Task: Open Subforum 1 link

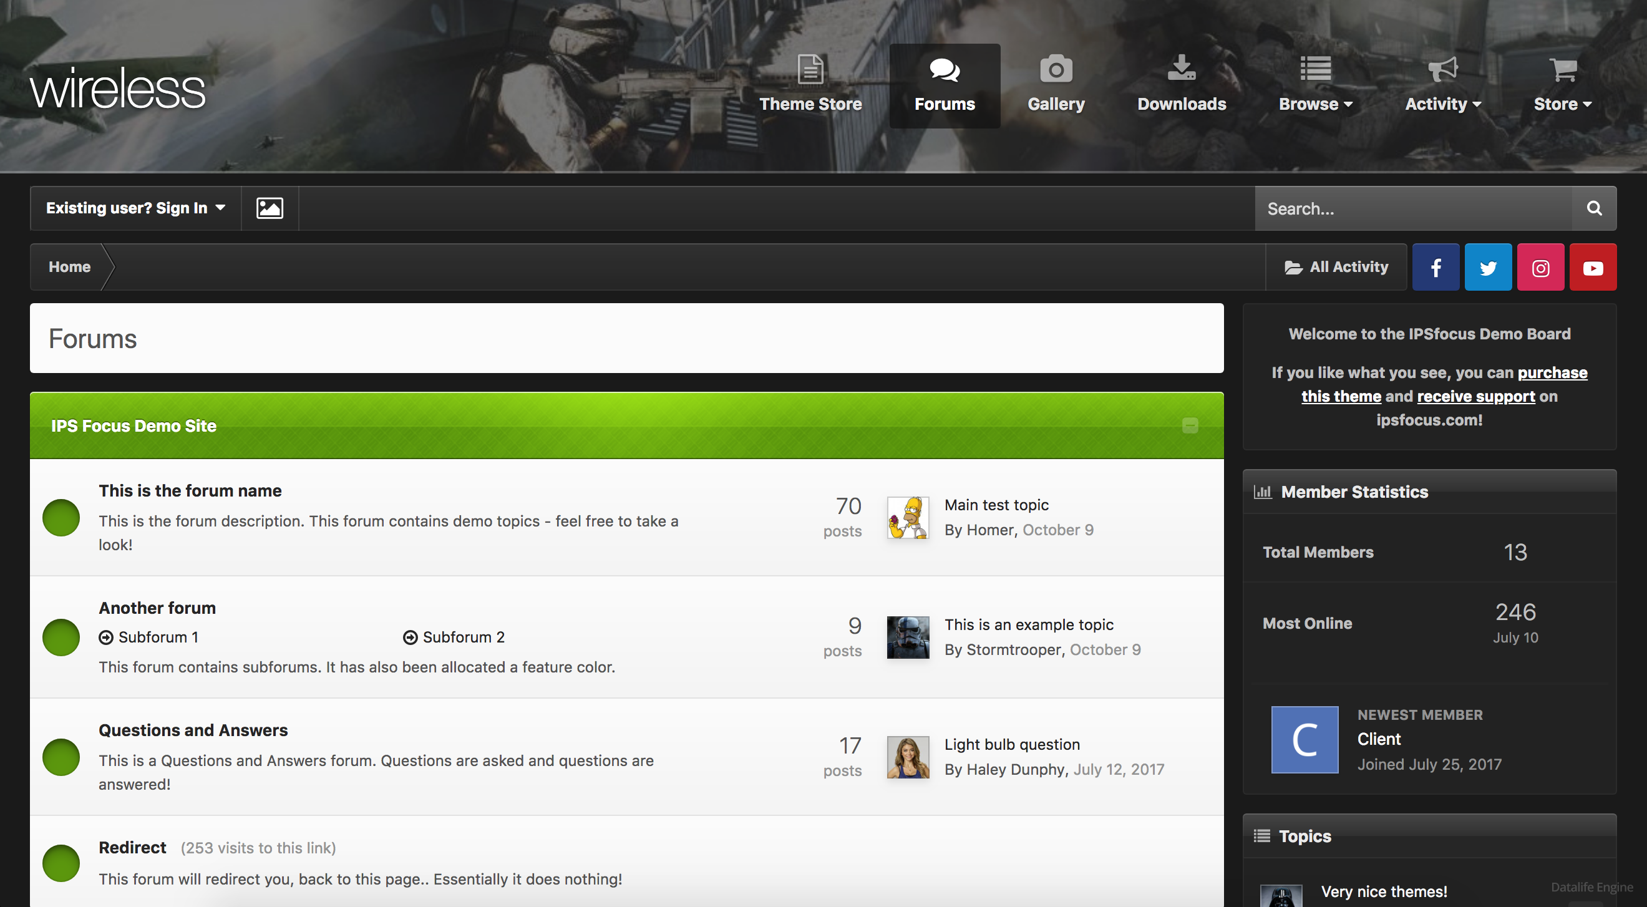Action: coord(158,638)
